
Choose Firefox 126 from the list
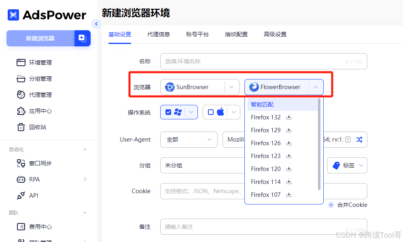tap(266, 143)
